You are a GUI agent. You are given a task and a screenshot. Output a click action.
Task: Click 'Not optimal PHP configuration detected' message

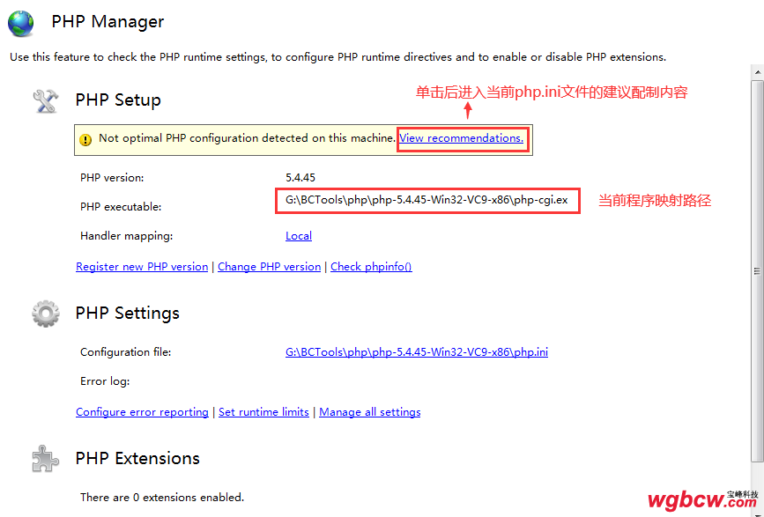tap(247, 138)
